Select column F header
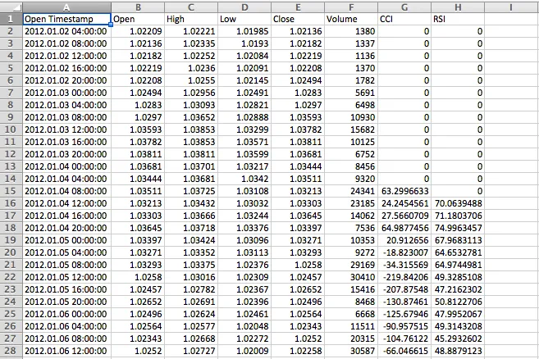 pyautogui.click(x=351, y=7)
